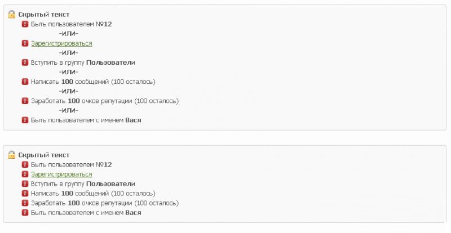Image resolution: width=451 pixels, height=233 pixels.
Task: Click the 'Скрытый текст' heading of the second block
Action: tap(44, 155)
